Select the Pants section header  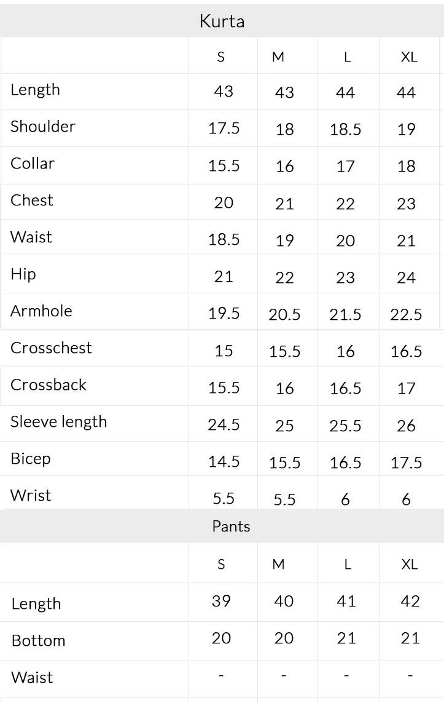pyautogui.click(x=231, y=526)
